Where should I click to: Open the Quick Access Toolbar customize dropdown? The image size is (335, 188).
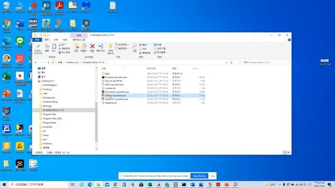48,35
